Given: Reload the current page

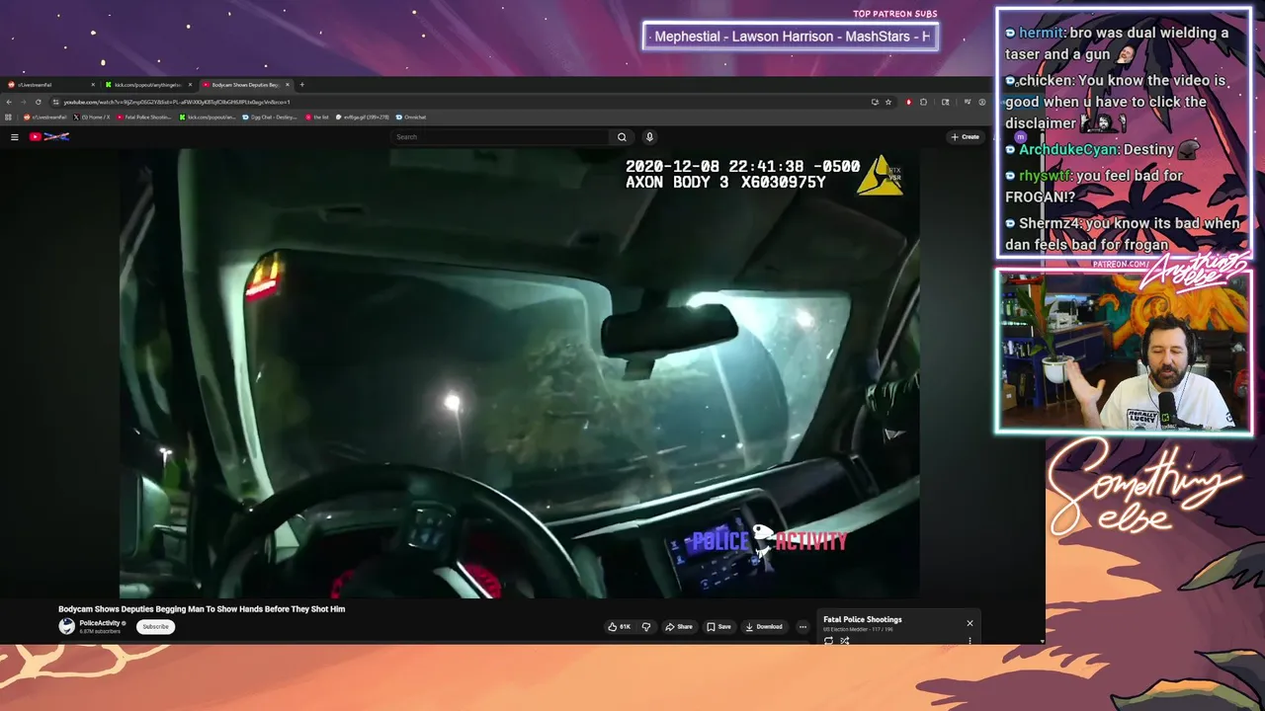Looking at the screenshot, I should [x=39, y=102].
